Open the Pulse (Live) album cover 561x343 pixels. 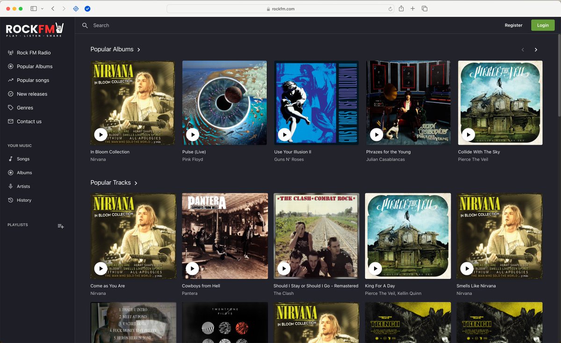(224, 103)
